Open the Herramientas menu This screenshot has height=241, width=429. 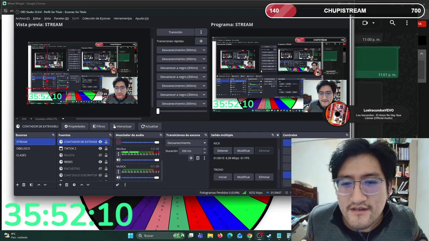[x=123, y=18]
